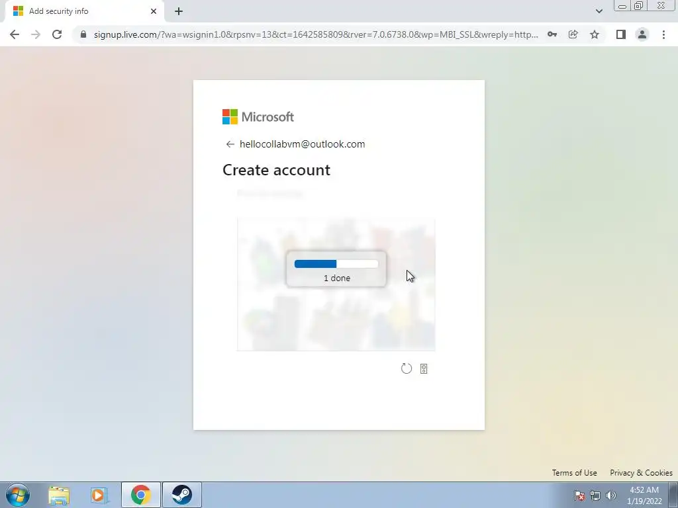The image size is (678, 508).
Task: Reload the signup page
Action: click(57, 34)
